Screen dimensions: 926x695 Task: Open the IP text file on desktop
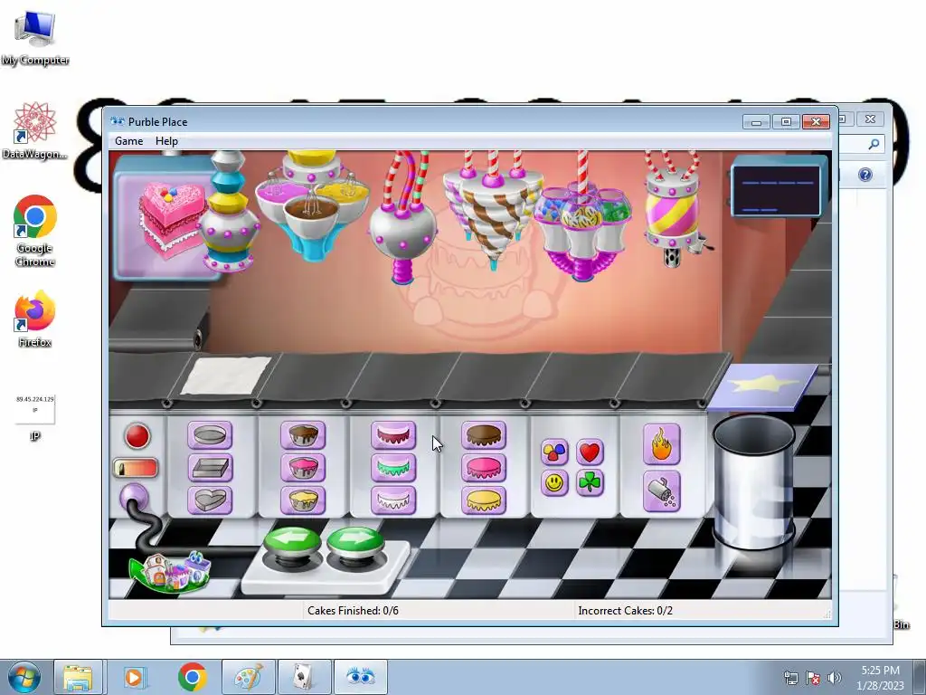click(35, 416)
